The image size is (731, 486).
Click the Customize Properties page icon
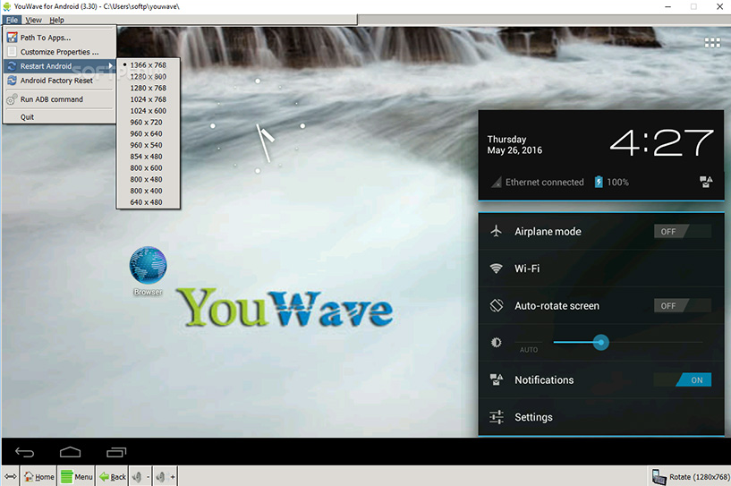point(13,52)
